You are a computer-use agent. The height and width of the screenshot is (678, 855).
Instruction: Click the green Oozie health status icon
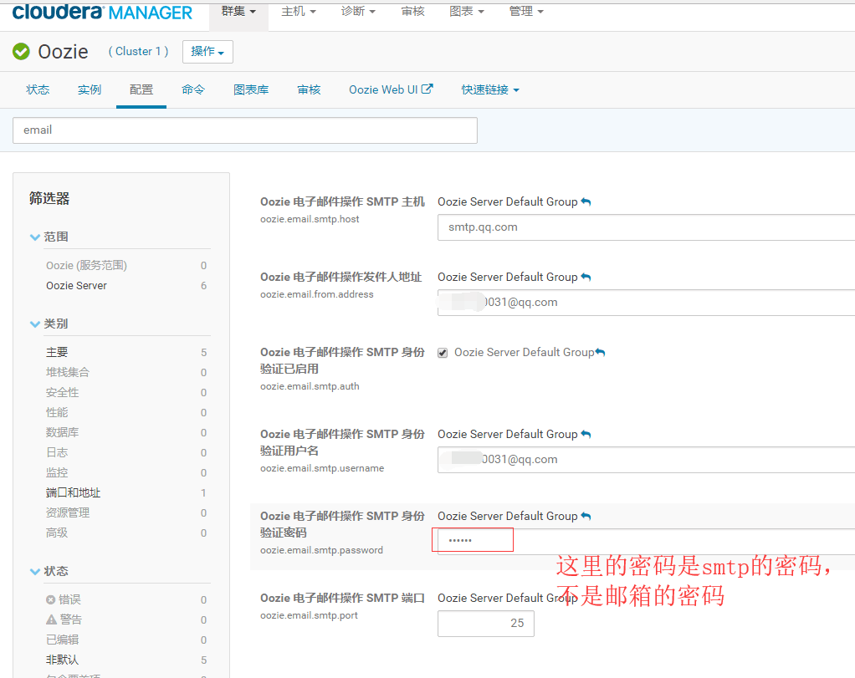21,51
